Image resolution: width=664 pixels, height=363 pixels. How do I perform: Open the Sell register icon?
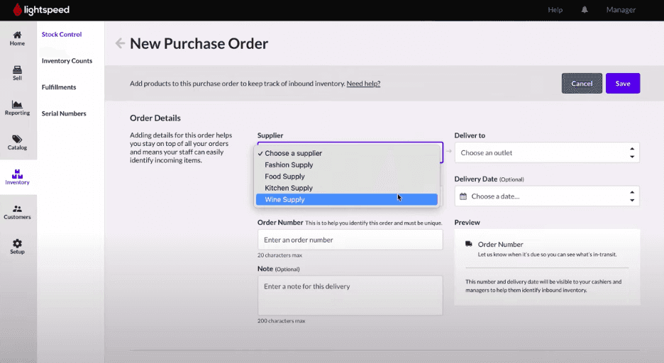[x=17, y=69]
